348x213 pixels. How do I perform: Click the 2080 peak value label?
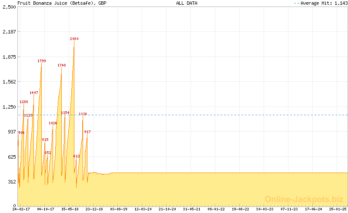click(x=74, y=39)
